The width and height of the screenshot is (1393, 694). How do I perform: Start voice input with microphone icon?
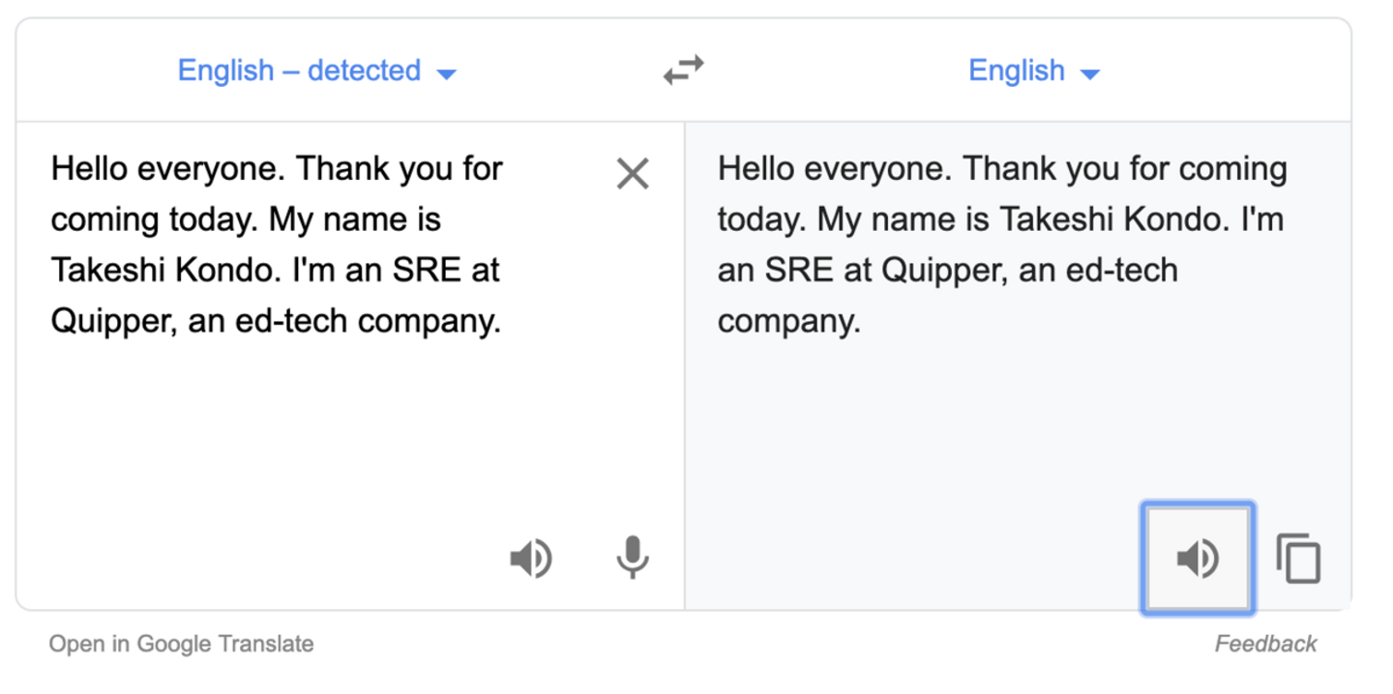pyautogui.click(x=633, y=559)
